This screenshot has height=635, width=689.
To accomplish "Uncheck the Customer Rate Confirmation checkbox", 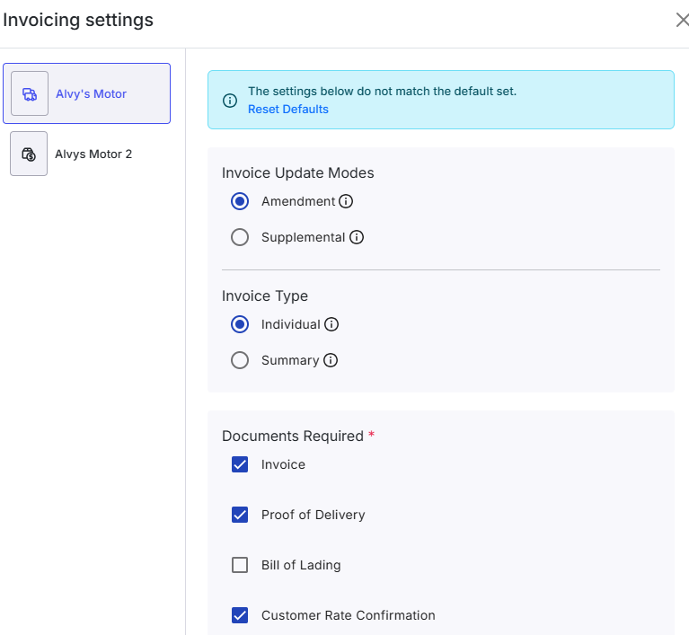I will [x=240, y=615].
